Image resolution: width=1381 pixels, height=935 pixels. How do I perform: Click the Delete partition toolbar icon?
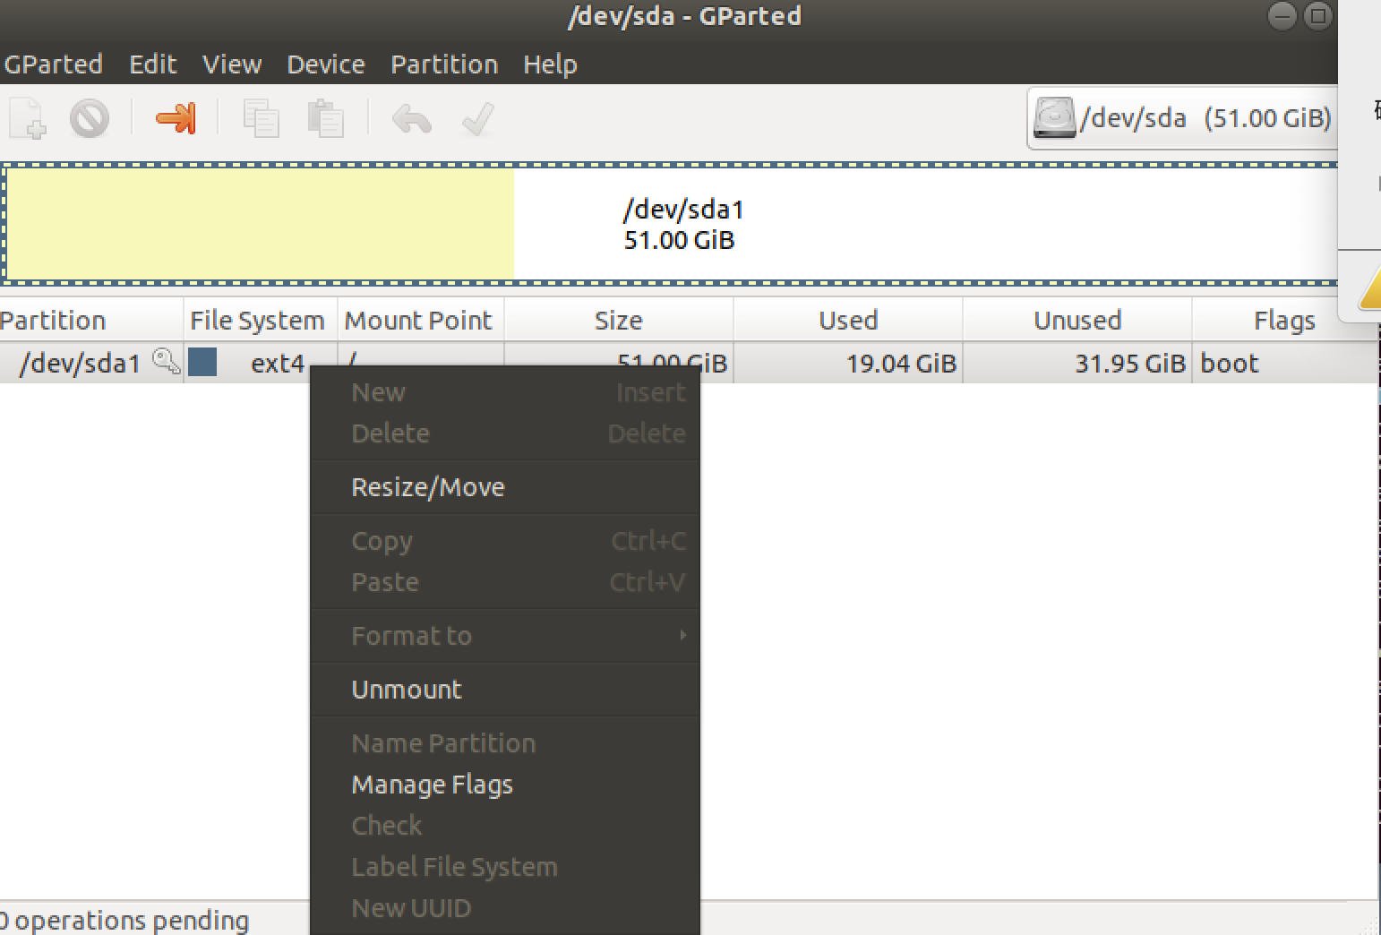(x=90, y=118)
